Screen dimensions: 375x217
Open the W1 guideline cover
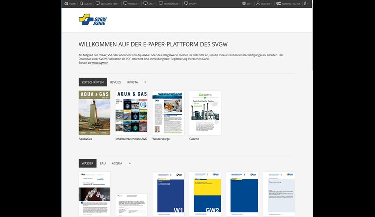(168, 194)
